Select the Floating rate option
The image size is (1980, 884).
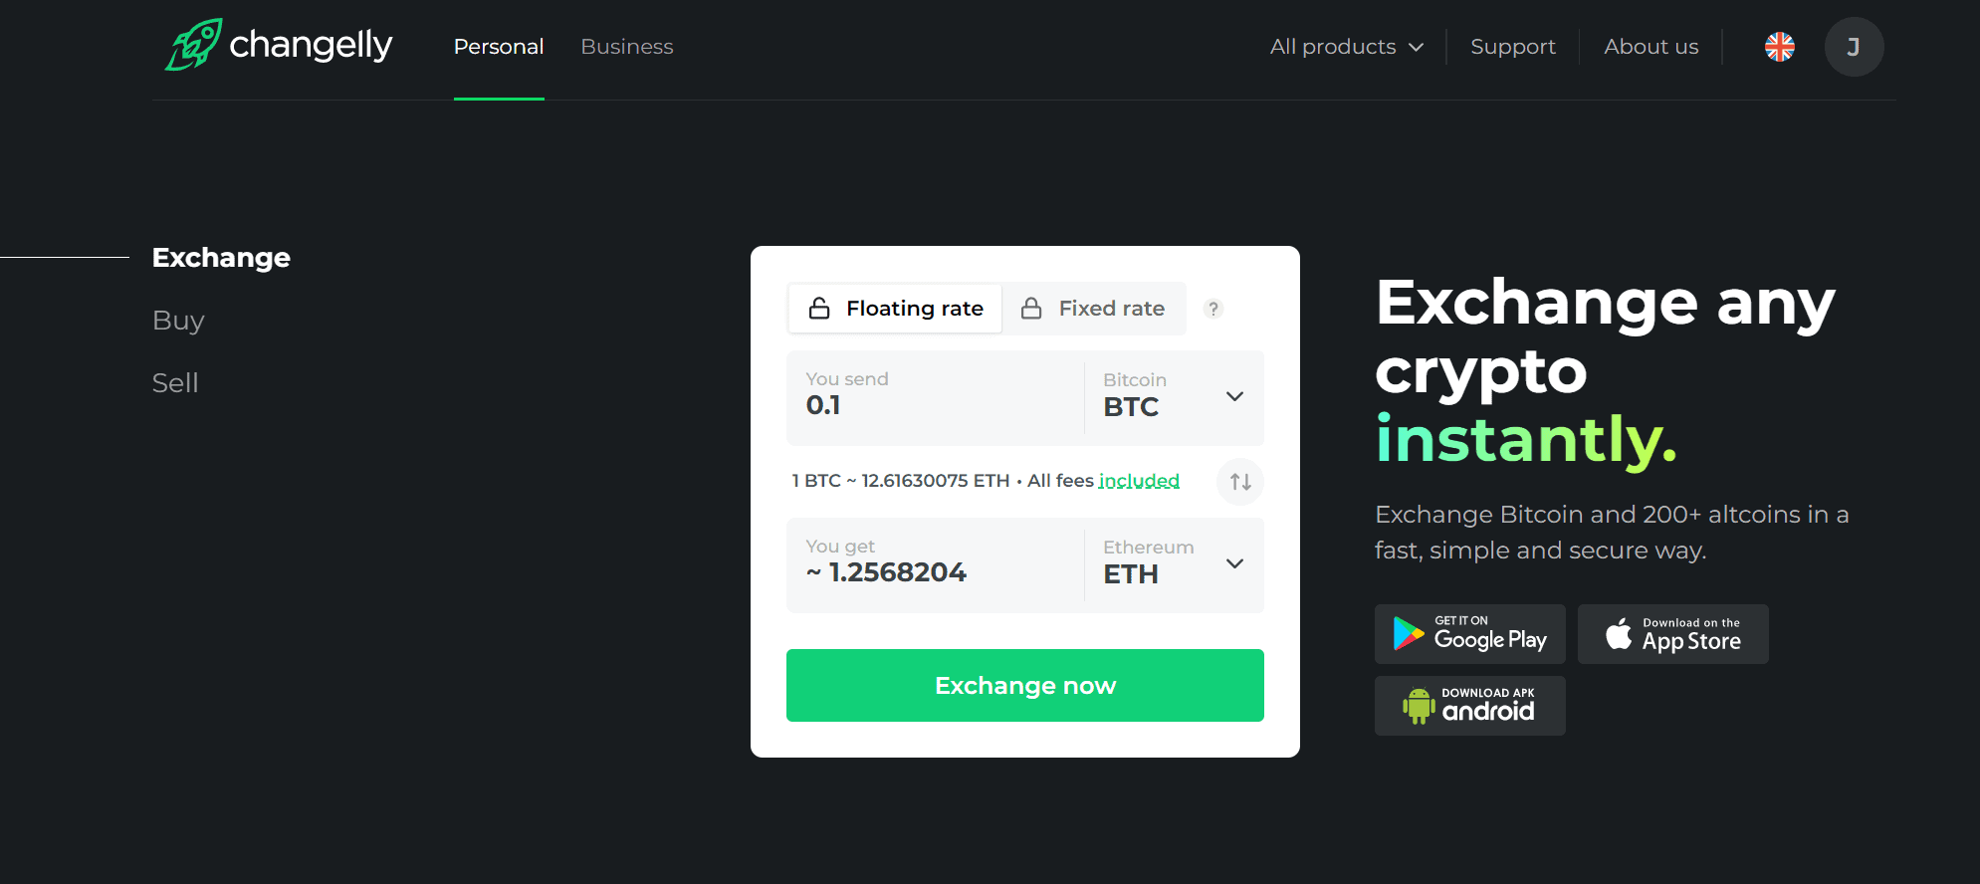point(896,309)
